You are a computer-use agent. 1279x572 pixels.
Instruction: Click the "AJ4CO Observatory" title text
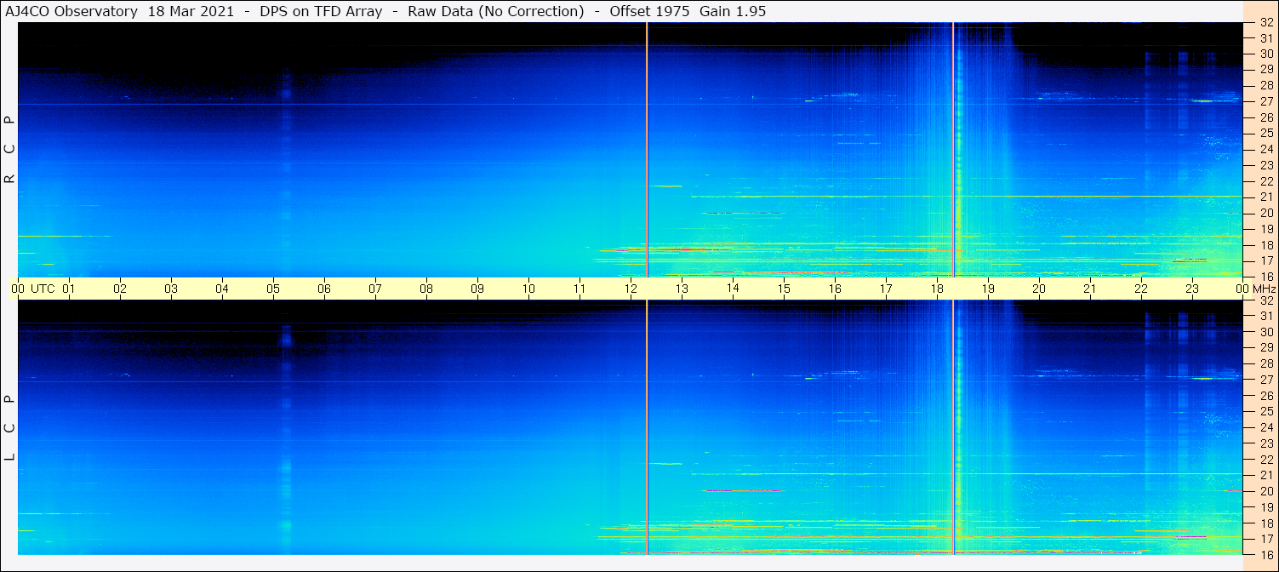(71, 11)
